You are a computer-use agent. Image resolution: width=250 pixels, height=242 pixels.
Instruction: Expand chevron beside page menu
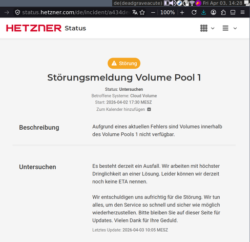(235, 28)
